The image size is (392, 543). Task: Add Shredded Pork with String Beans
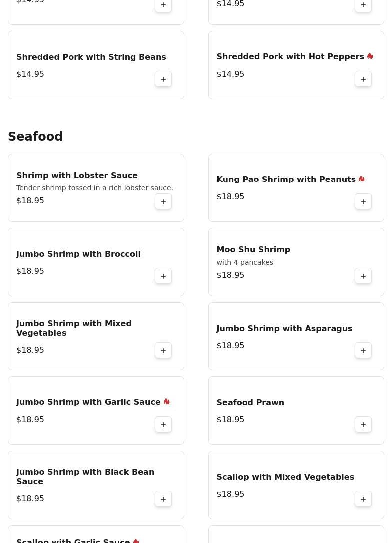[x=163, y=79]
